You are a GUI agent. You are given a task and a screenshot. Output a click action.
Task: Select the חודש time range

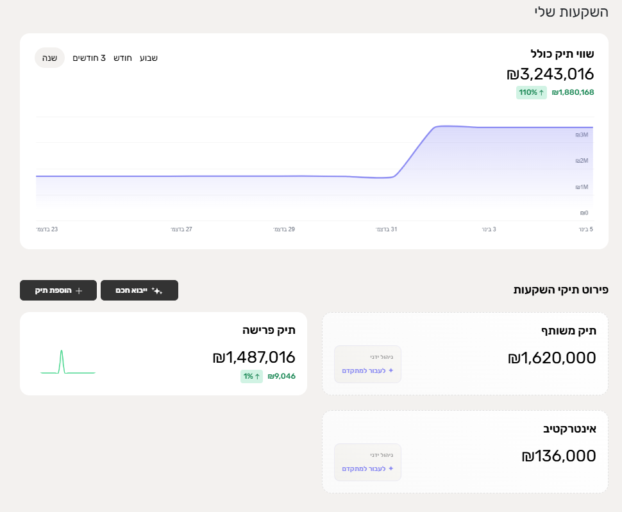(122, 58)
